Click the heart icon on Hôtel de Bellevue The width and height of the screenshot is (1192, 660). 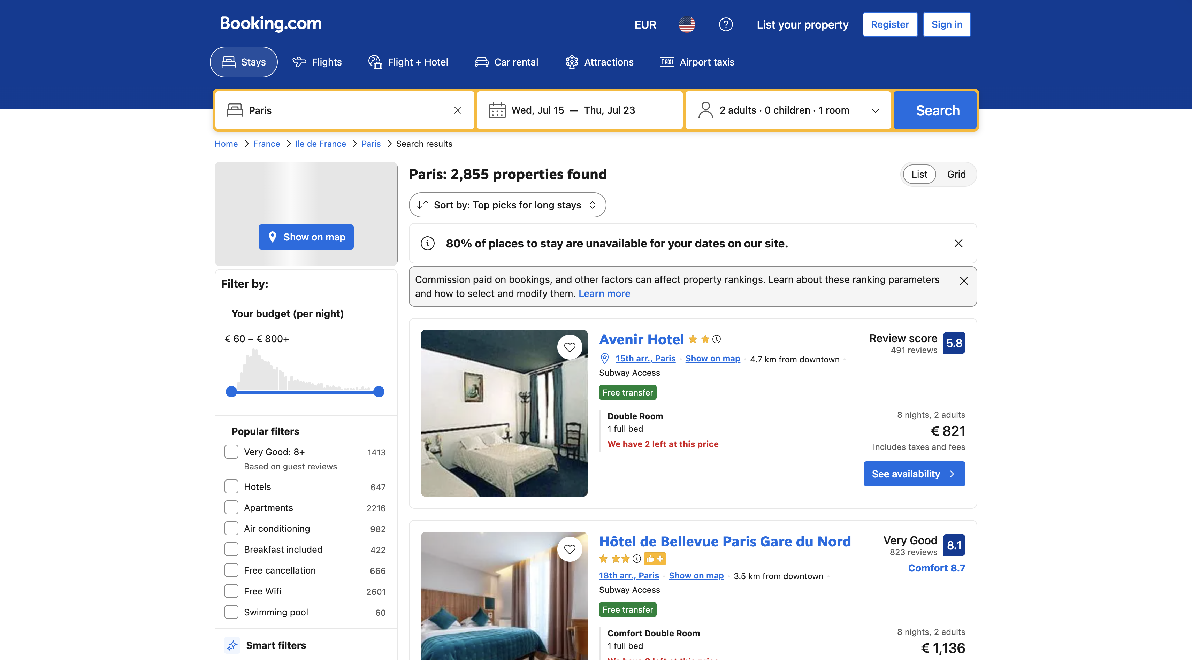(570, 549)
